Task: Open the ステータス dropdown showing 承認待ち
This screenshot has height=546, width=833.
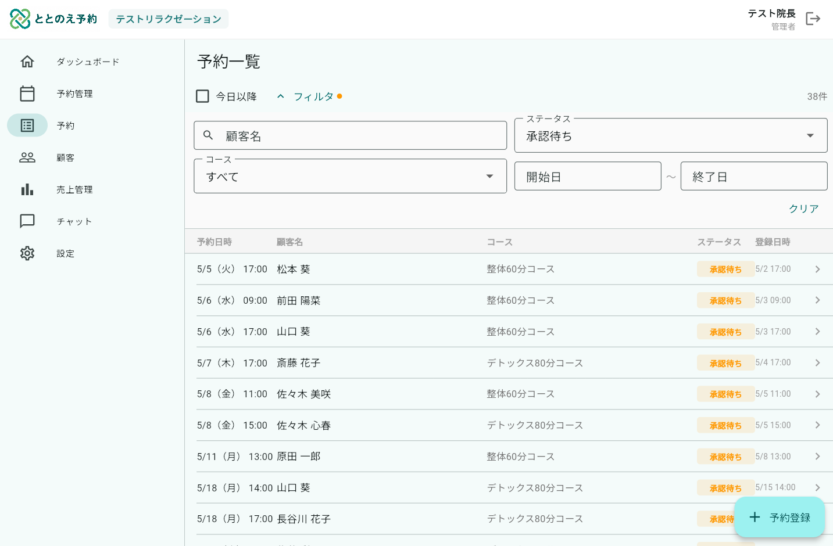Action: 671,136
